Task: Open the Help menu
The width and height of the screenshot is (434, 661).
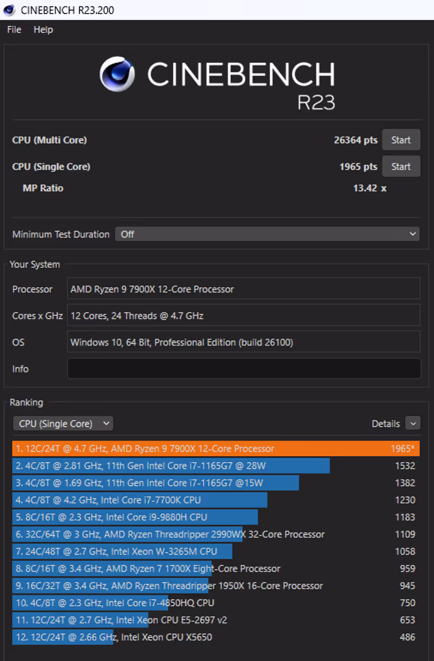Action: click(x=43, y=30)
